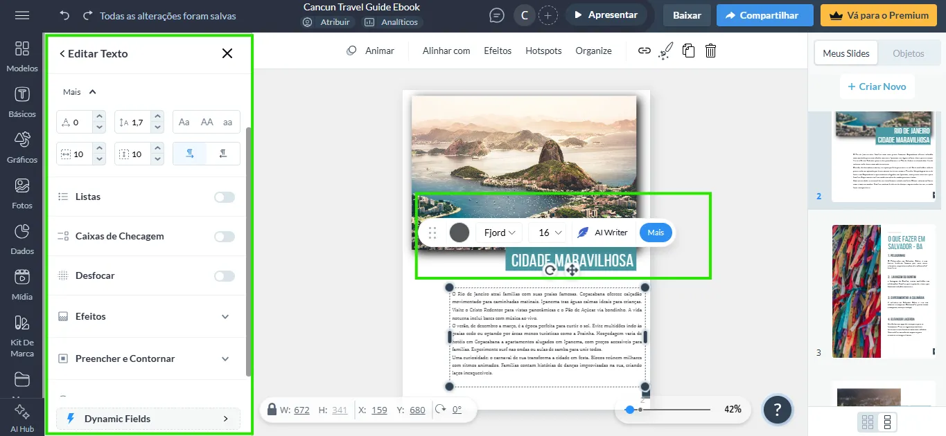Click the Atribuir button

click(328, 22)
